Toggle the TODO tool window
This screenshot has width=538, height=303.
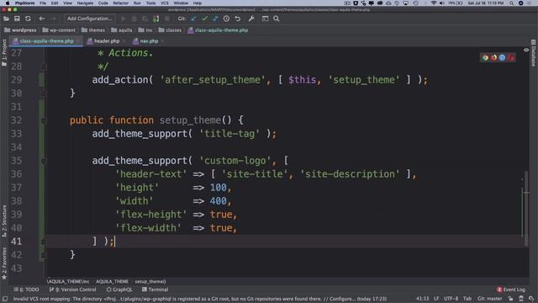pos(26,290)
